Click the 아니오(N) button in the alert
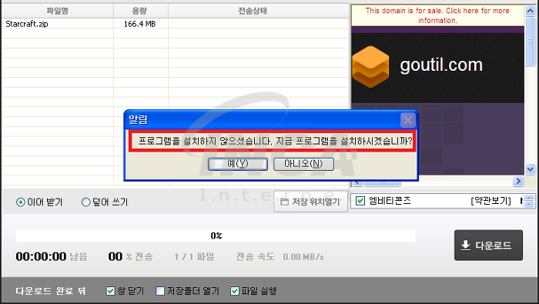539x304 pixels. [303, 164]
